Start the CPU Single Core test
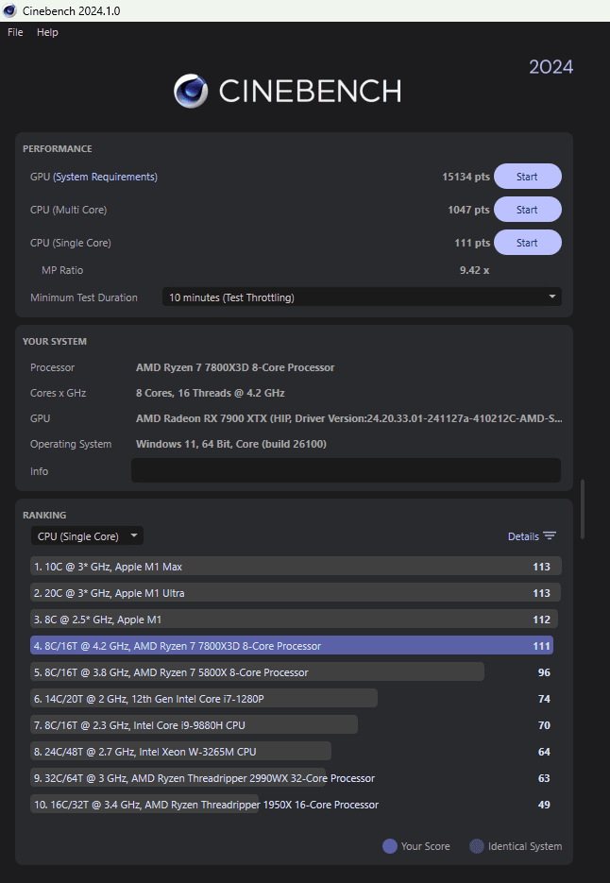 [x=527, y=243]
